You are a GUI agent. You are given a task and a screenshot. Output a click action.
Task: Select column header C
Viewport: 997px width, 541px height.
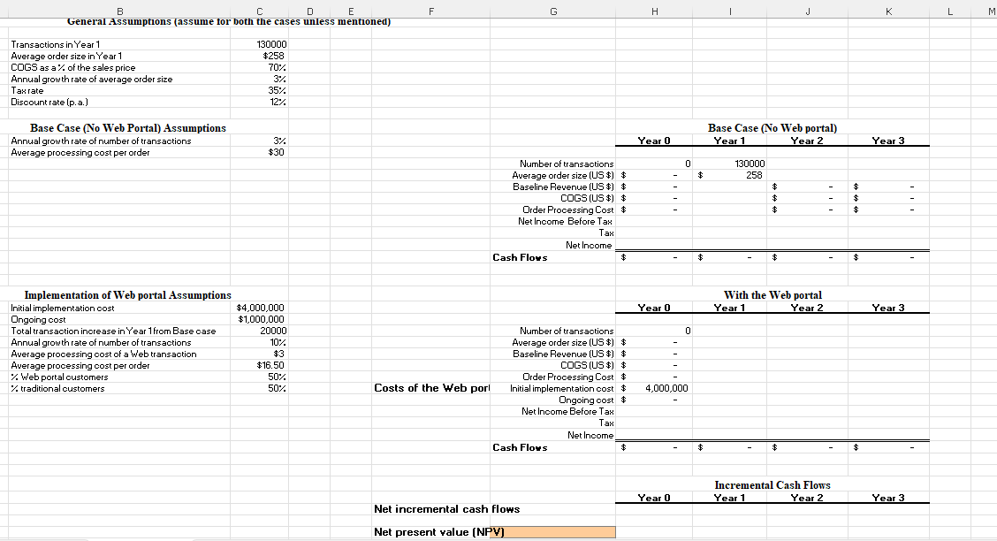(260, 11)
